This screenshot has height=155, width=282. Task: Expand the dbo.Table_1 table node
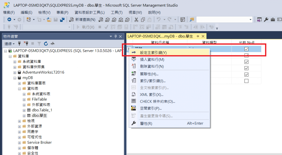click(x=24, y=110)
